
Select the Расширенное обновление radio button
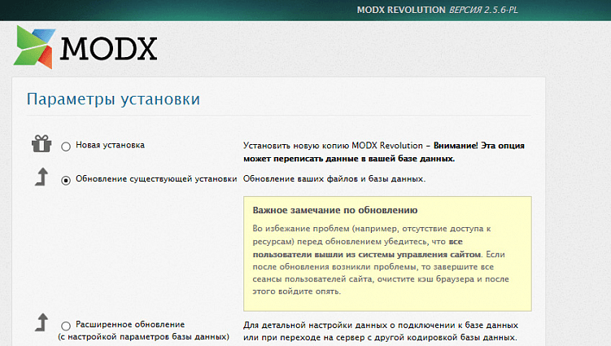pos(66,326)
